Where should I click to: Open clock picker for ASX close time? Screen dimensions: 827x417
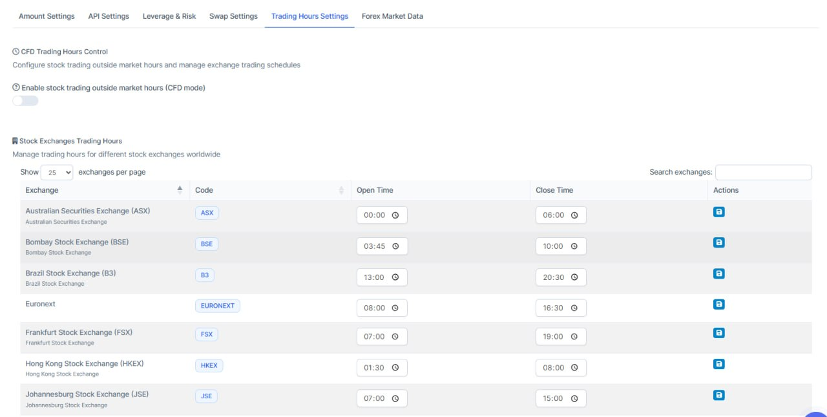(574, 216)
